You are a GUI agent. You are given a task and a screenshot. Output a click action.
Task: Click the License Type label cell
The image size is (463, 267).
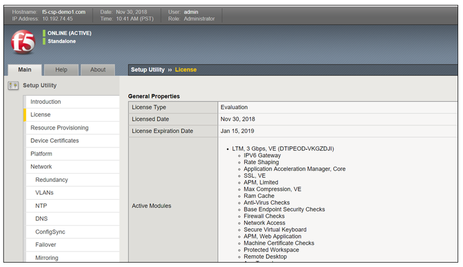(173, 107)
